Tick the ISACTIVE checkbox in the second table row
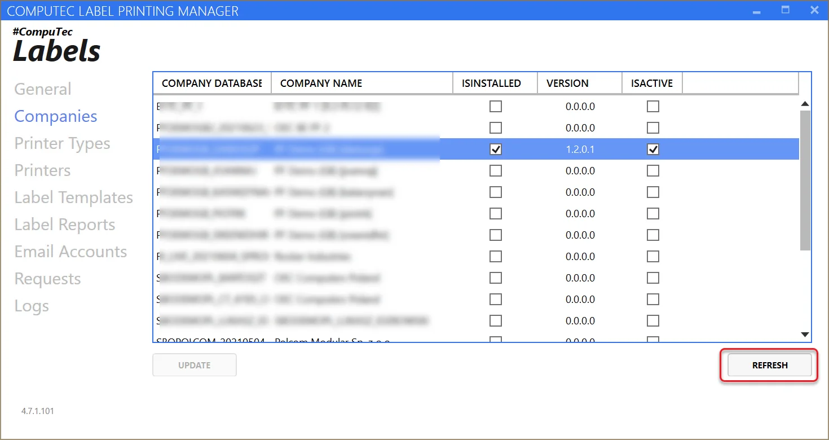 [652, 128]
